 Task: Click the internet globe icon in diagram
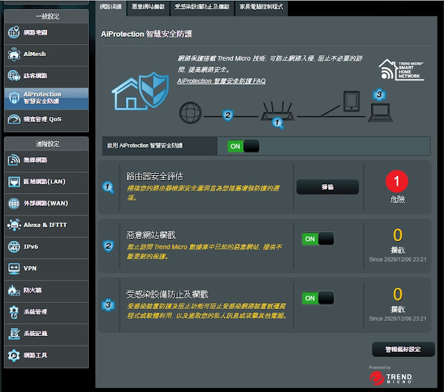pos(190,113)
